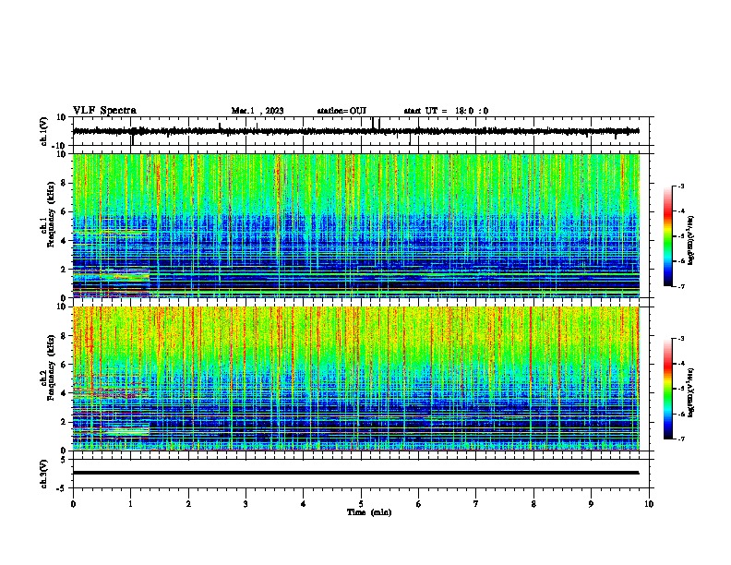This screenshot has width=731, height=565.
Task: Click the ch.1 "Frequency (kHz)" axis label
Action: point(51,214)
